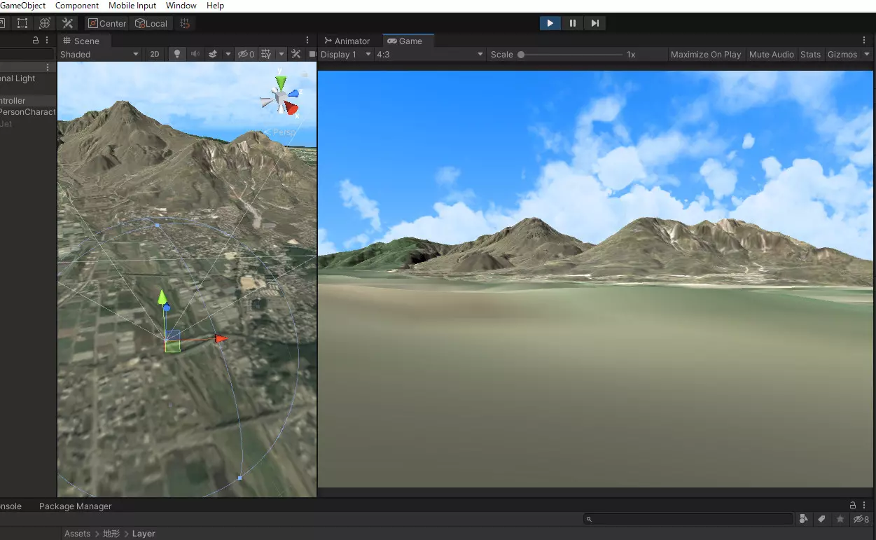Open the Display 1 dropdown
This screenshot has height=540, width=876.
(x=346, y=54)
